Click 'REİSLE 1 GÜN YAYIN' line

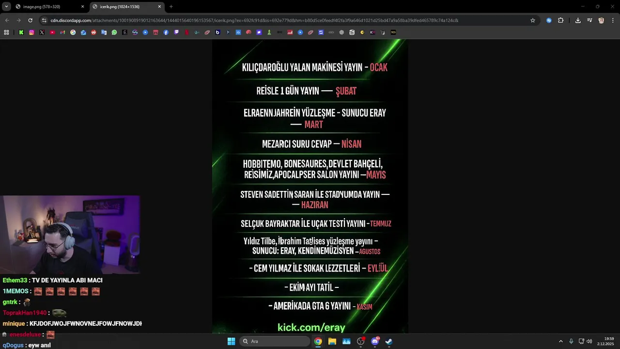(x=288, y=91)
